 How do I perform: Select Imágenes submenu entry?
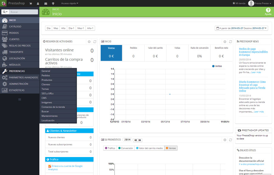(x=58, y=102)
